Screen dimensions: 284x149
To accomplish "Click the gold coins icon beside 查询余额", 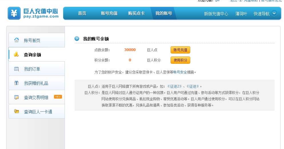I will [17, 54].
